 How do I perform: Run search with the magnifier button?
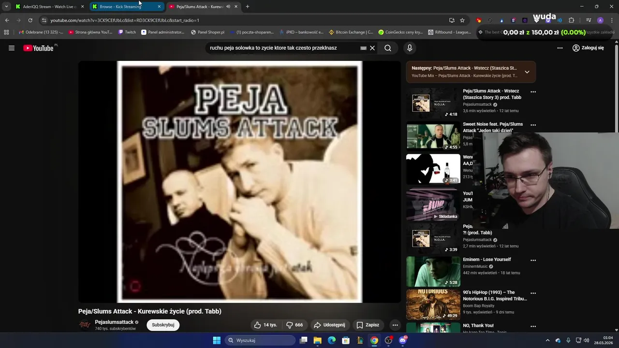388,48
